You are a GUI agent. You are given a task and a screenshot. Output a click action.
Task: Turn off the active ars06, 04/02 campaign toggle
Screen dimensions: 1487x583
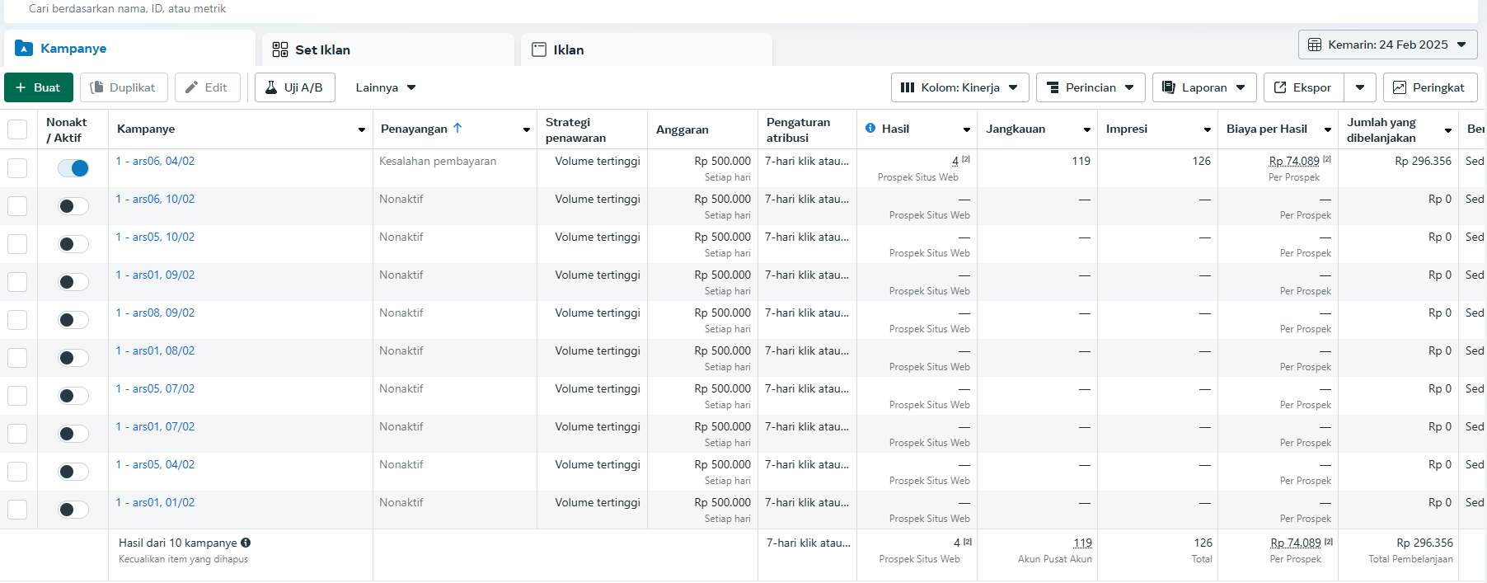click(73, 168)
